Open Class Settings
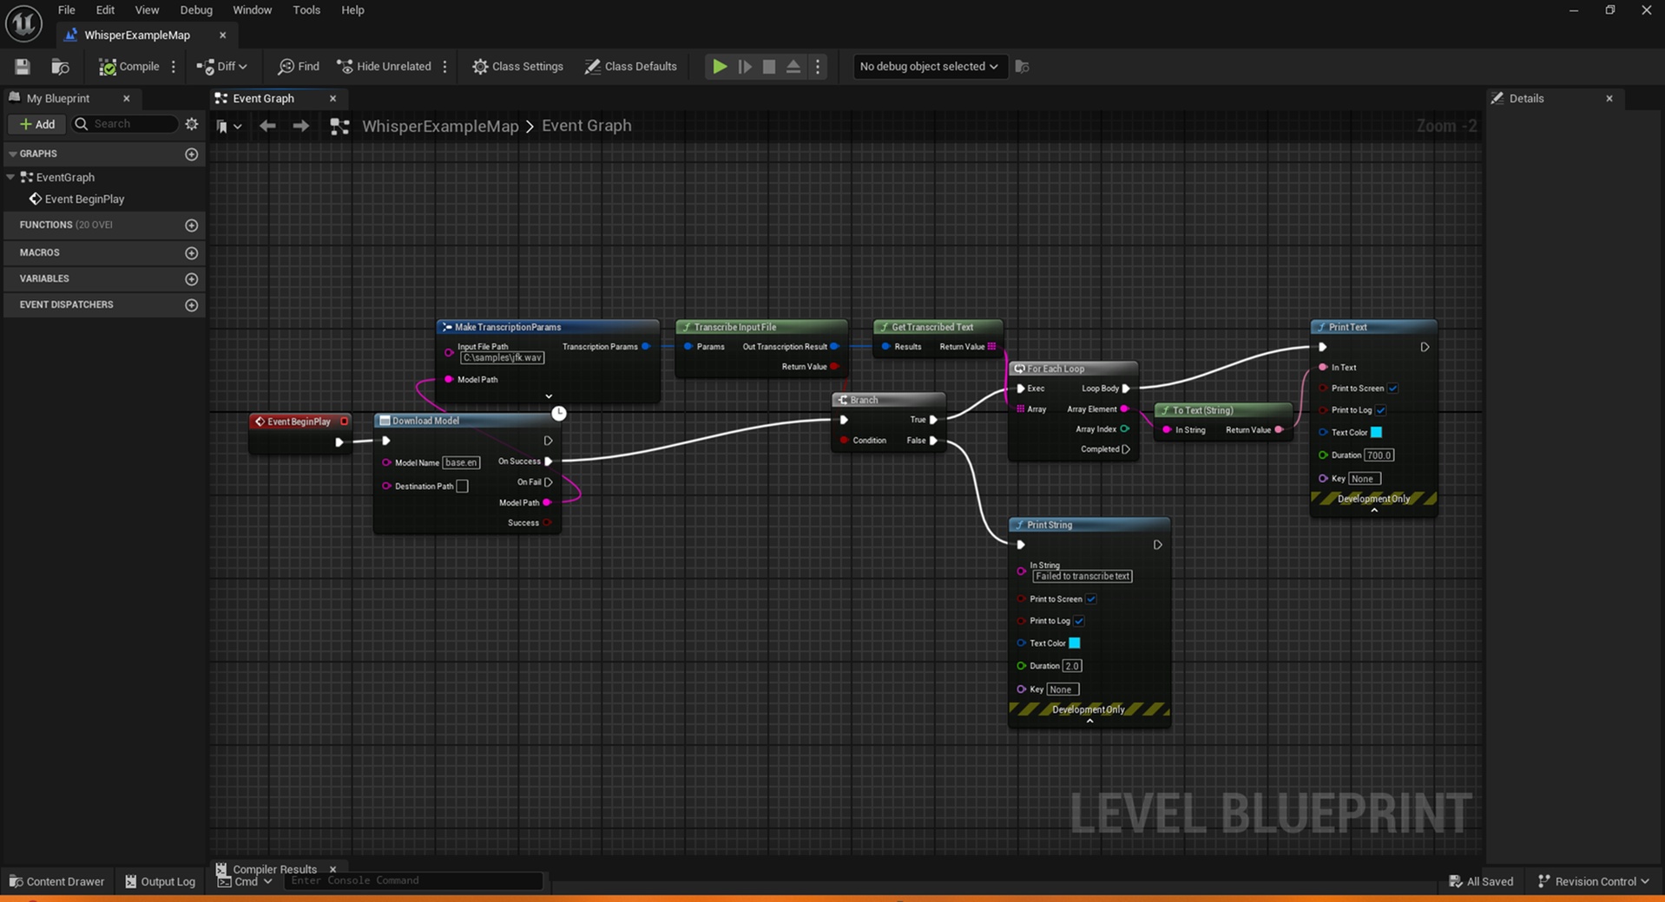This screenshot has height=902, width=1665. 517,67
